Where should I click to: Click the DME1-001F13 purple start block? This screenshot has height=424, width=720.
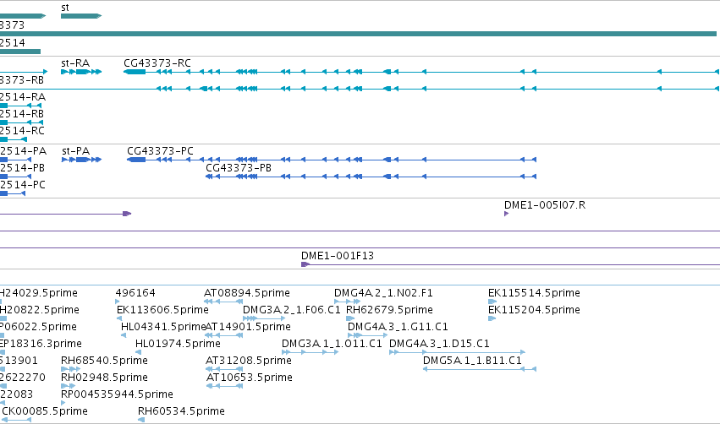click(305, 264)
